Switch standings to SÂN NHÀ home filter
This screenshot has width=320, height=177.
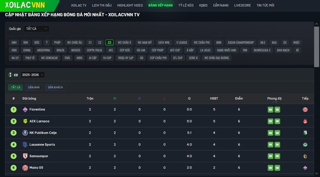point(34,87)
